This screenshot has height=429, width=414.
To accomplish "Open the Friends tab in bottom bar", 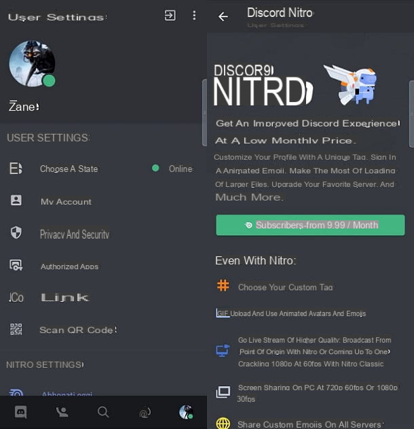I will [62, 412].
